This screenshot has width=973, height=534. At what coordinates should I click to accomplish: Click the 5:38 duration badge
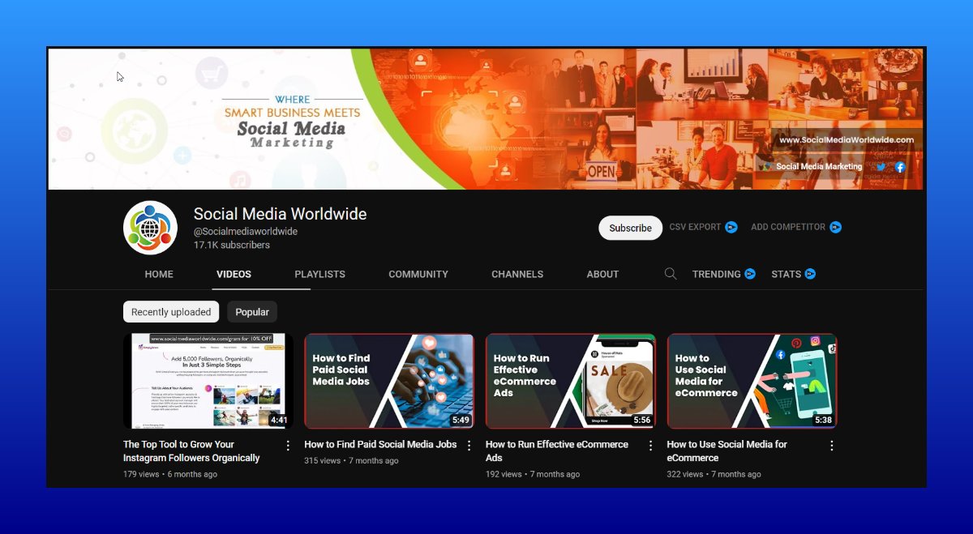(824, 421)
